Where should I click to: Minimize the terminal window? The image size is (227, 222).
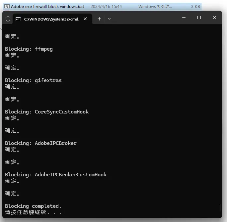coord(184,18)
